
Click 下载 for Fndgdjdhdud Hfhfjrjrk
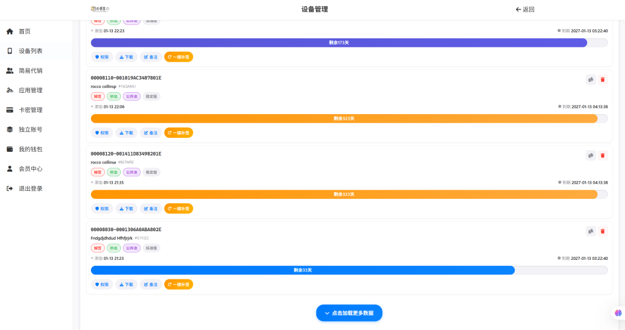tap(126, 285)
